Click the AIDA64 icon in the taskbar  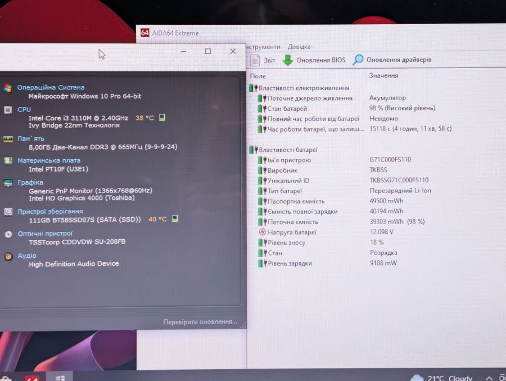tap(32, 378)
